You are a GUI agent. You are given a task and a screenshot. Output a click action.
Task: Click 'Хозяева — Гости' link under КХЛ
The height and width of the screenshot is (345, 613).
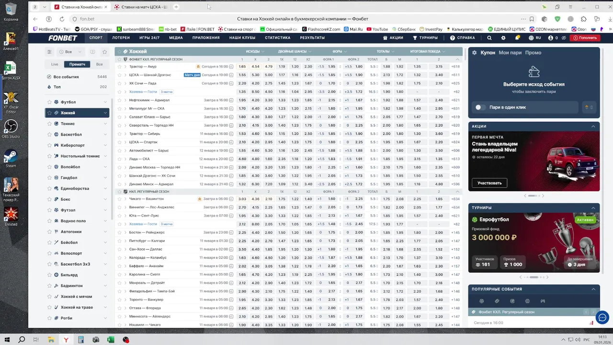coord(143,92)
